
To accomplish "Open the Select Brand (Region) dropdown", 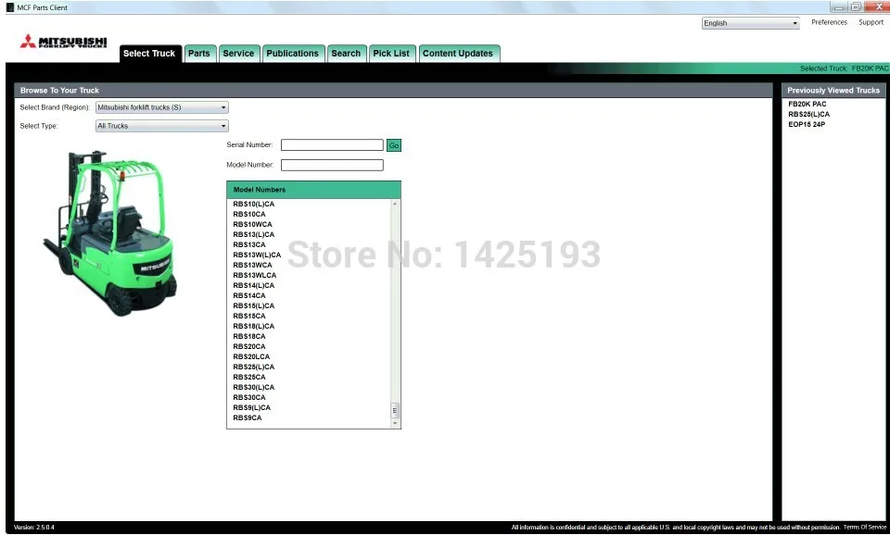I will (x=161, y=107).
